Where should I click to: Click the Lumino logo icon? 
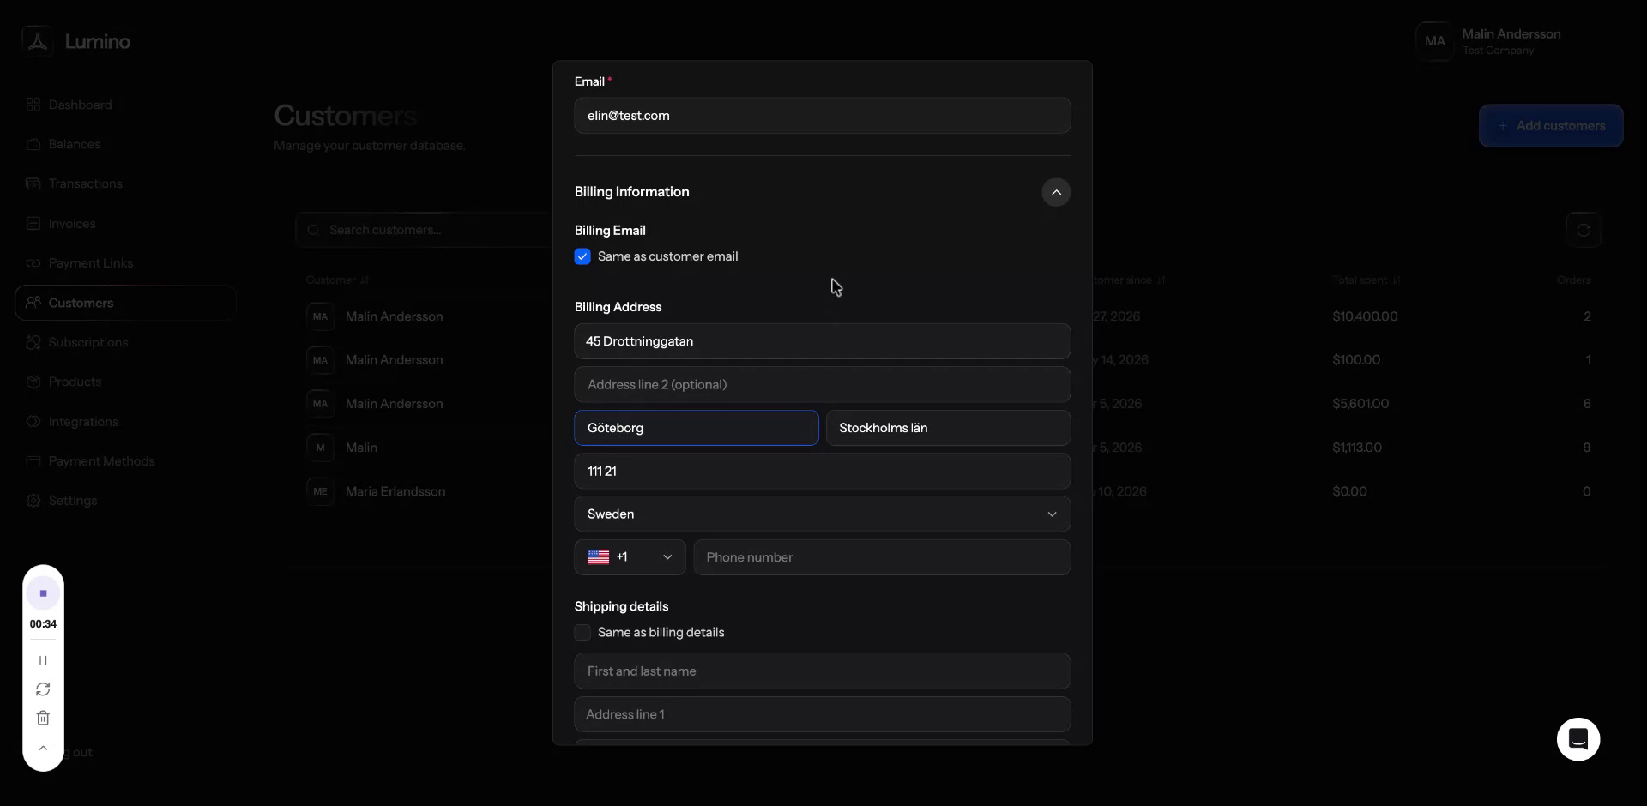coord(38,41)
